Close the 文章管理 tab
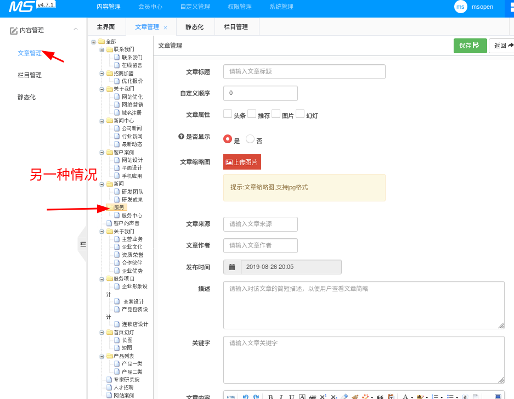Viewport: 514px width, 399px height. 166,28
